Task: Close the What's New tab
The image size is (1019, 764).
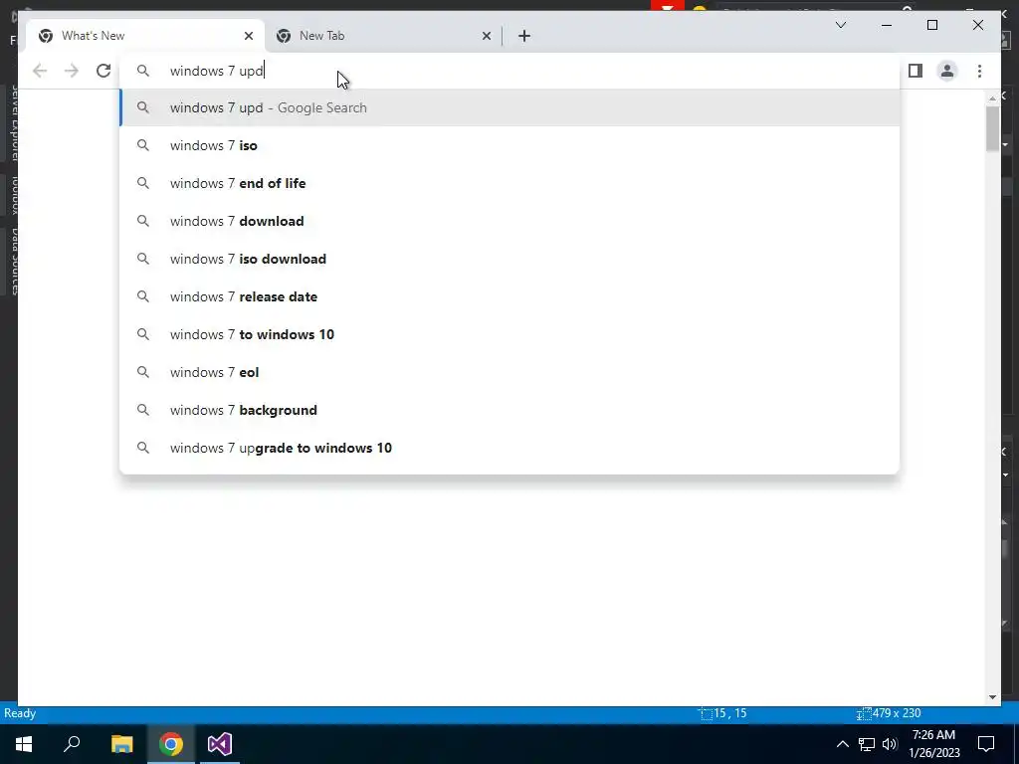Action: [x=248, y=36]
